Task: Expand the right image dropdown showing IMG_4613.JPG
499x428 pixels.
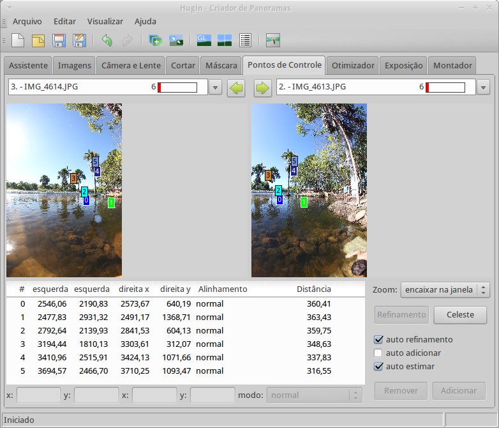Action: (x=483, y=88)
